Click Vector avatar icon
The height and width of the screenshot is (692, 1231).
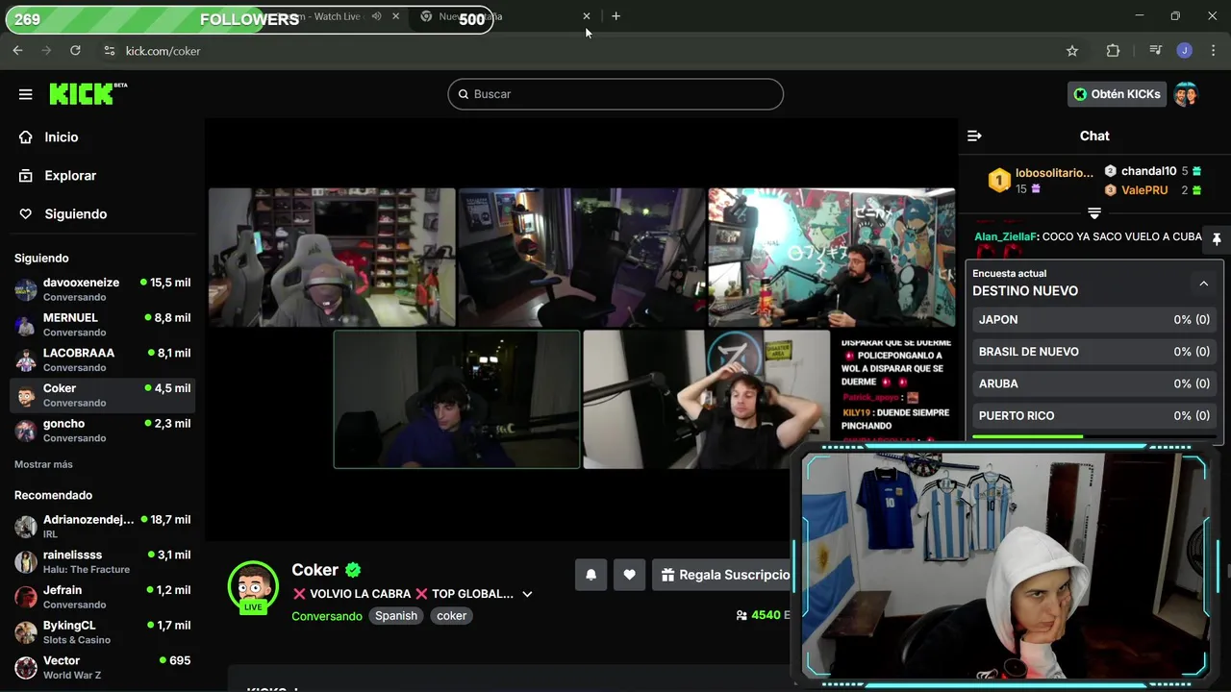pos(26,667)
